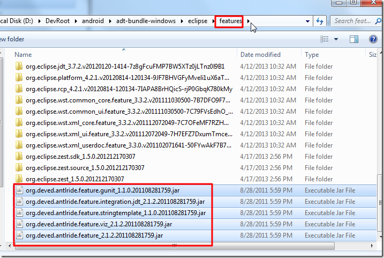Select jar icon of org.deved.antlride.feature.stringtemplate
The image size is (384, 258).
coord(19,212)
